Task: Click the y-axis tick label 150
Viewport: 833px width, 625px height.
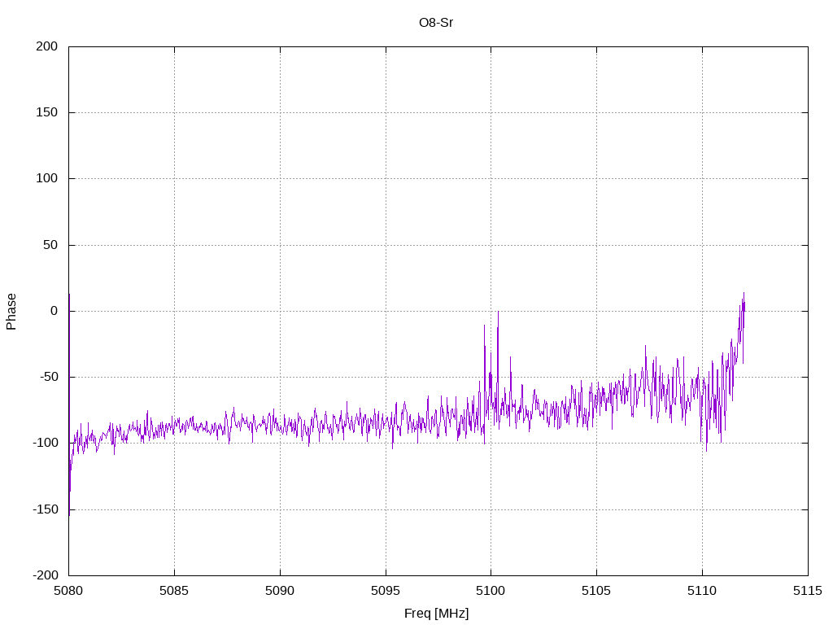Action: (46, 112)
